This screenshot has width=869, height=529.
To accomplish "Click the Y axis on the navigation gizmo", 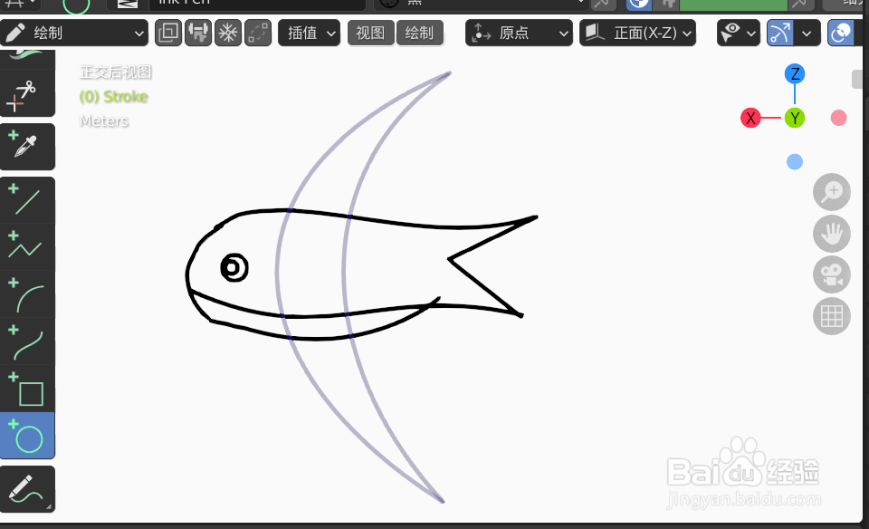I will tap(794, 118).
